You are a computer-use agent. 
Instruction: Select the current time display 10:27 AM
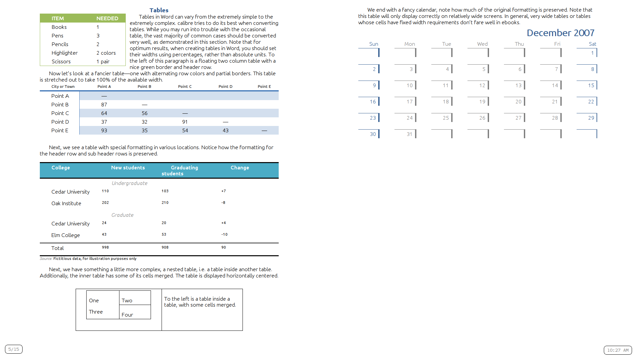[619, 350]
